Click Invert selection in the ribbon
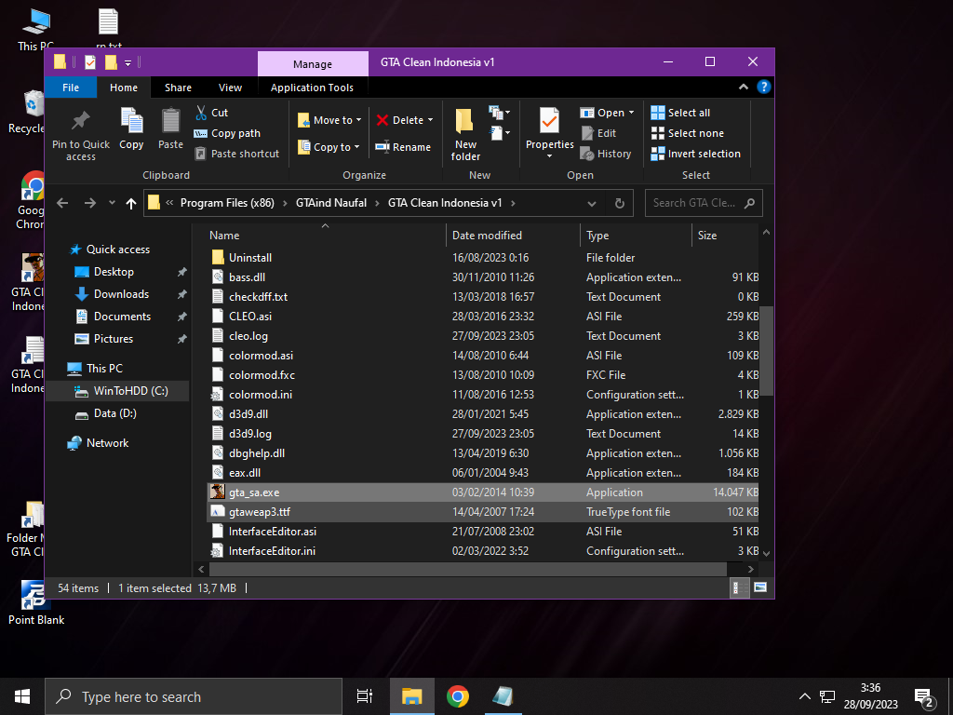 [x=696, y=154]
